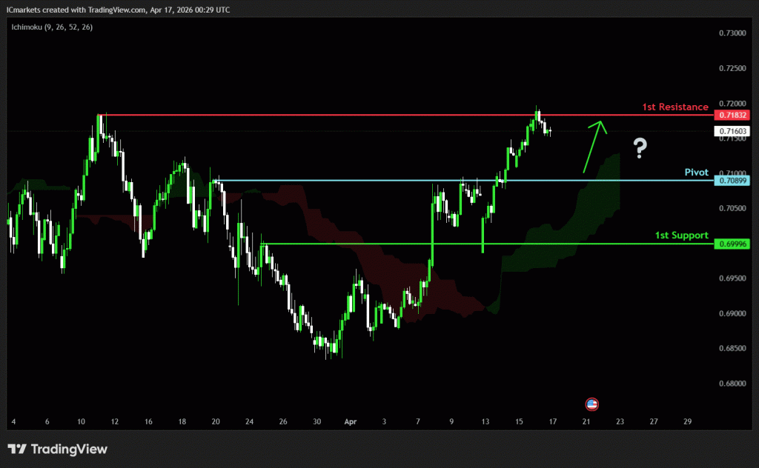Select the 1st Resistance text label
The height and width of the screenshot is (468, 759).
coord(675,107)
